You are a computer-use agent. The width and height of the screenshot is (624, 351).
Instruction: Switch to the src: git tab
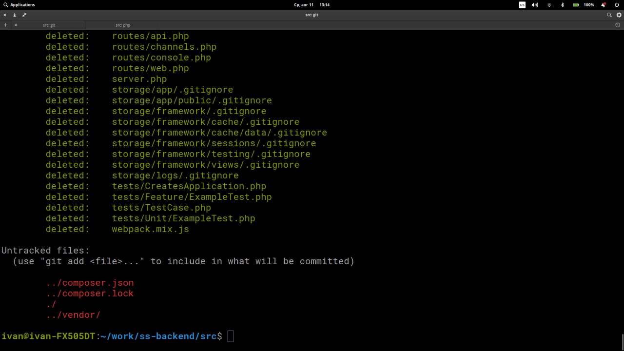(49, 25)
